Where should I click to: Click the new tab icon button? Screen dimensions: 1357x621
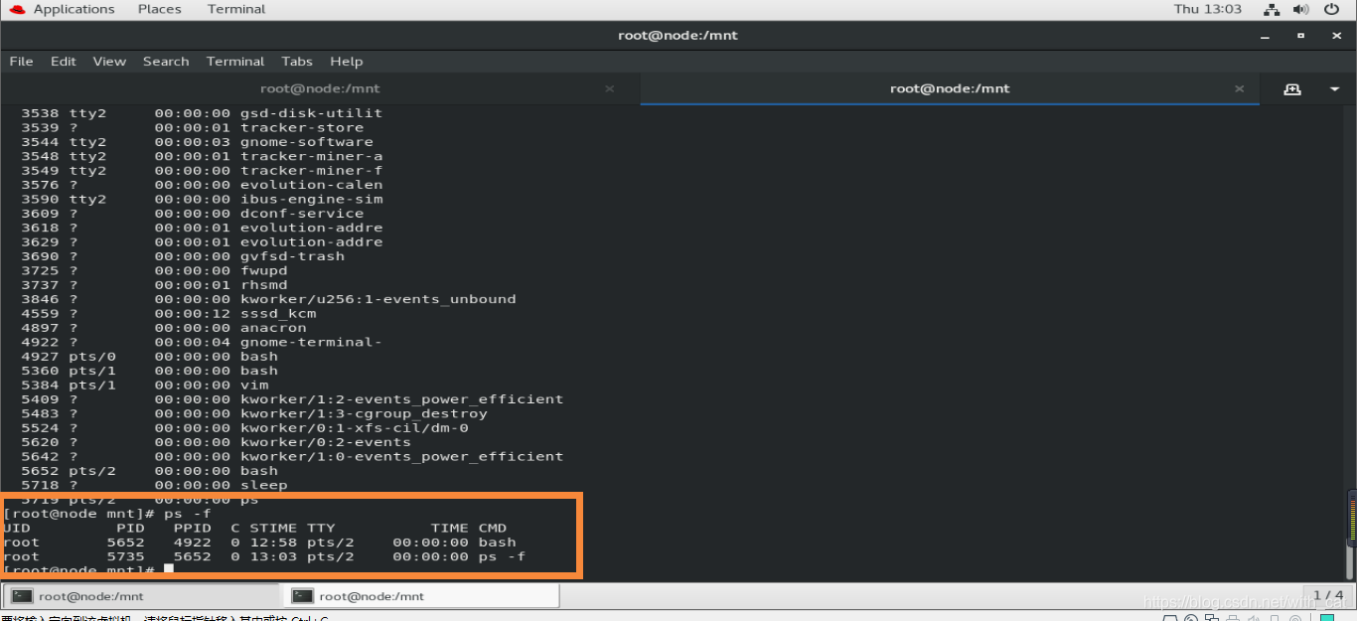point(1291,88)
